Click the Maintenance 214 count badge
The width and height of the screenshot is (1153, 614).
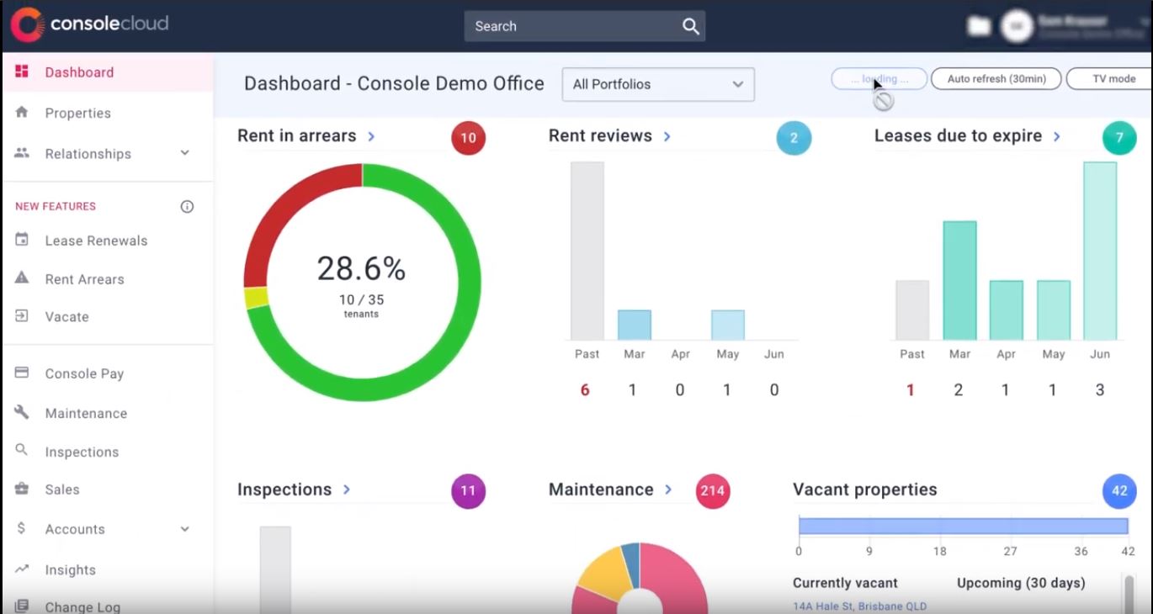pyautogui.click(x=713, y=491)
